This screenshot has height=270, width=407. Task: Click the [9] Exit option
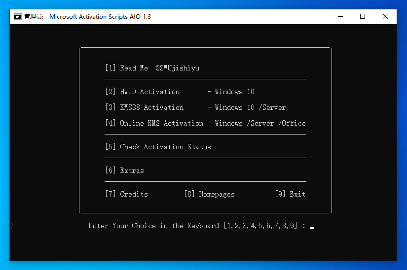290,194
